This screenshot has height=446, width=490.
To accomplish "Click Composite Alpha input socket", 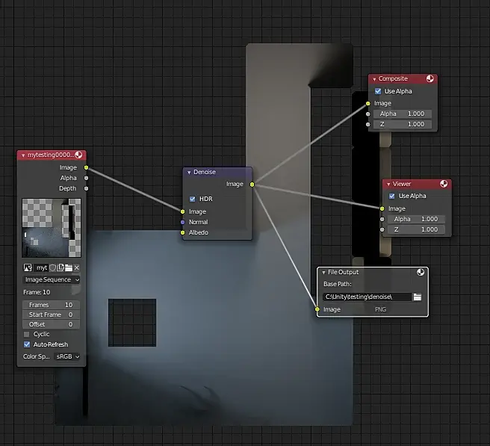I will tap(368, 114).
